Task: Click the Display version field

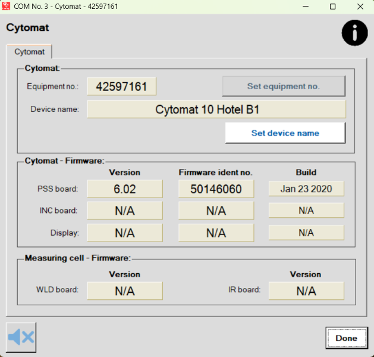Action: 125,233
